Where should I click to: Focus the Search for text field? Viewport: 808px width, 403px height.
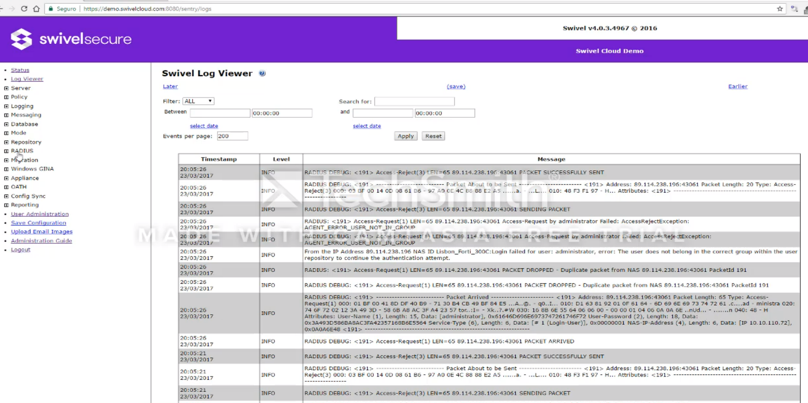(x=414, y=101)
